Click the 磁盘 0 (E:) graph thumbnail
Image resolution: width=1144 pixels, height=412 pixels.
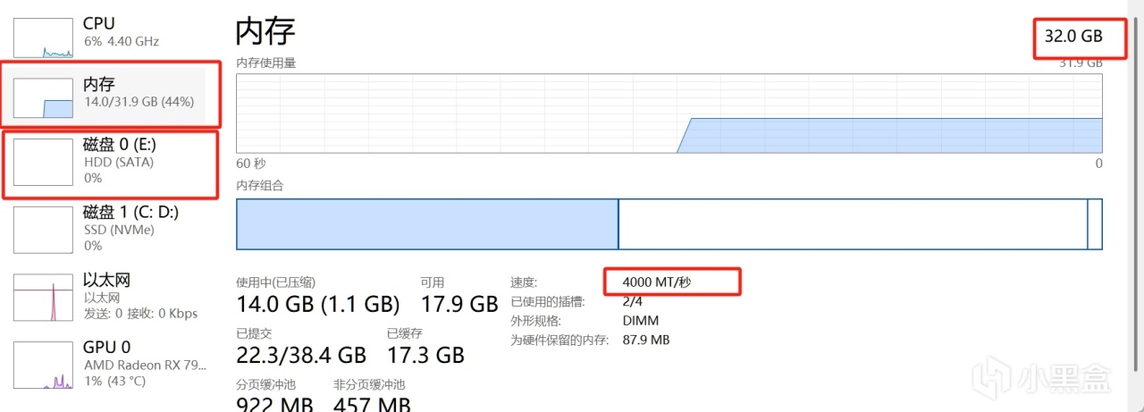(x=43, y=162)
